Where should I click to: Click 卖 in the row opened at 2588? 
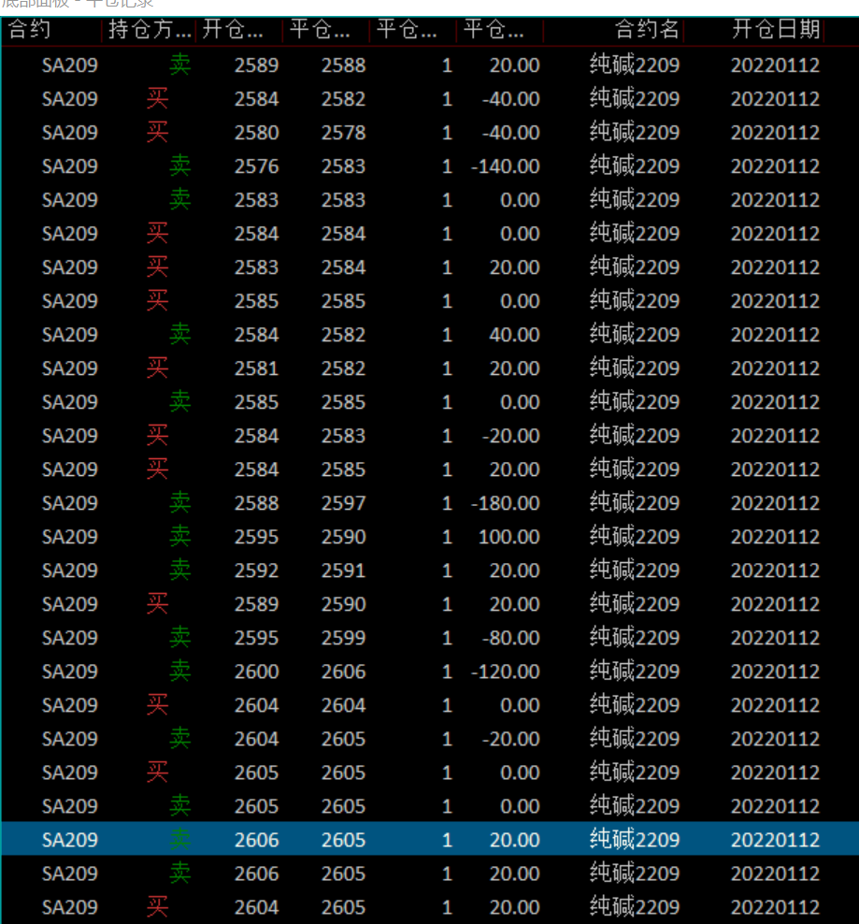tap(180, 502)
